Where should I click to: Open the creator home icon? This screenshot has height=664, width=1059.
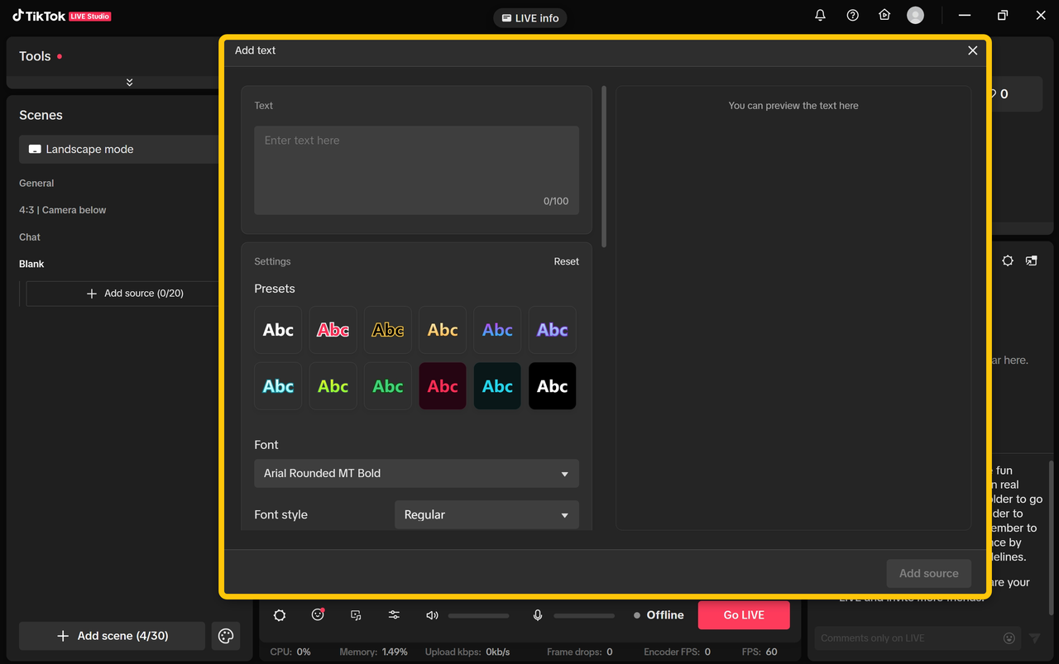point(884,16)
